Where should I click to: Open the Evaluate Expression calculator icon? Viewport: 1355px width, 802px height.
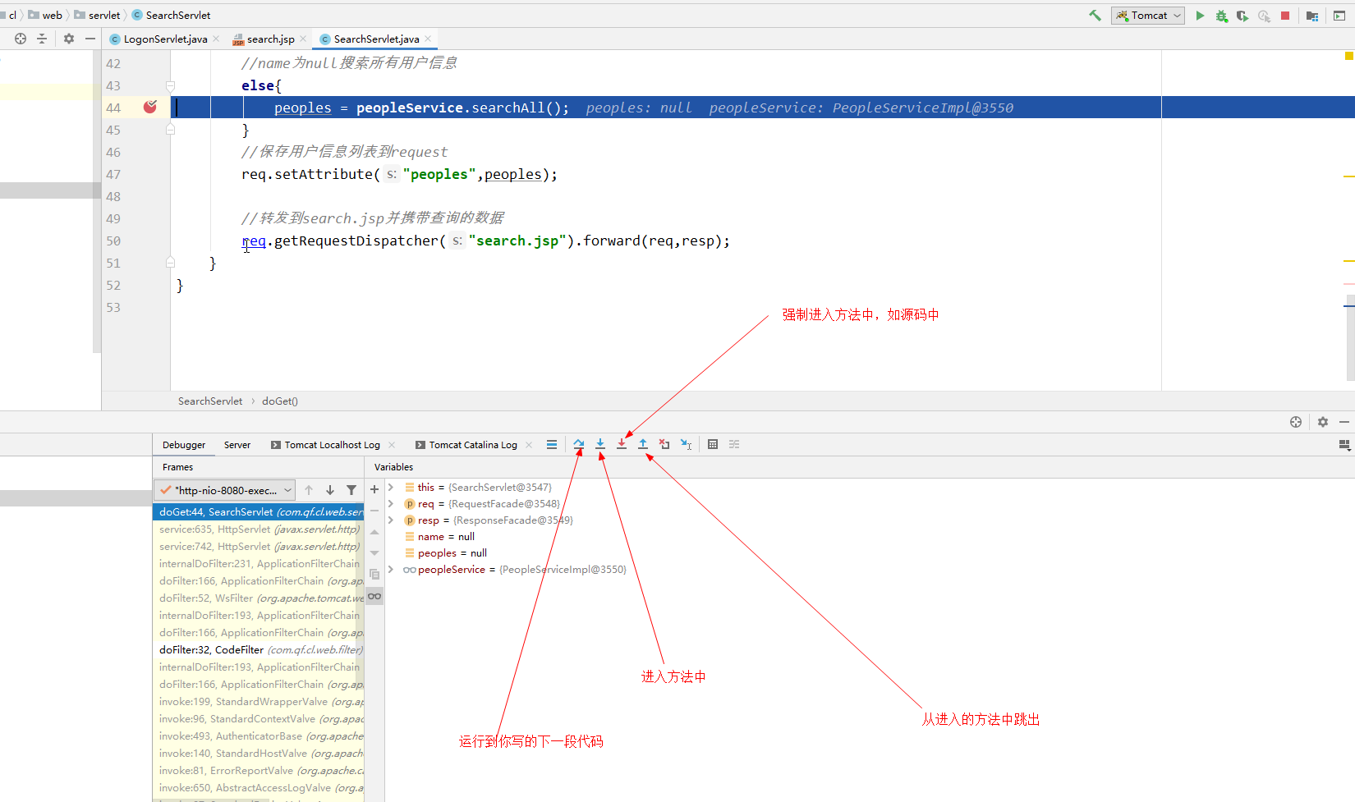tap(713, 444)
